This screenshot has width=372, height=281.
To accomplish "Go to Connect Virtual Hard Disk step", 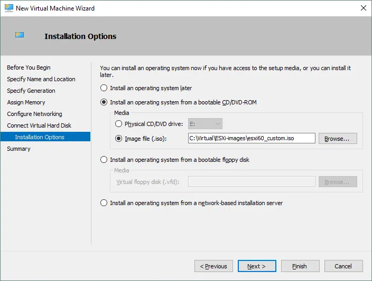I will (x=39, y=125).
